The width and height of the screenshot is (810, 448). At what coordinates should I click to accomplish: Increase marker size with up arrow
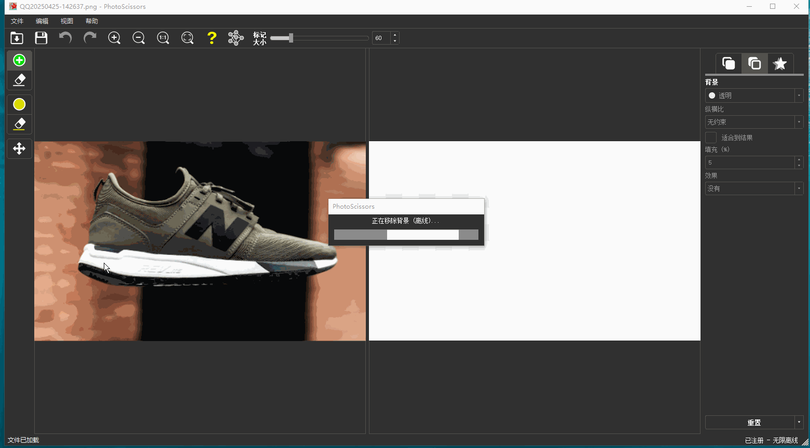395,35
